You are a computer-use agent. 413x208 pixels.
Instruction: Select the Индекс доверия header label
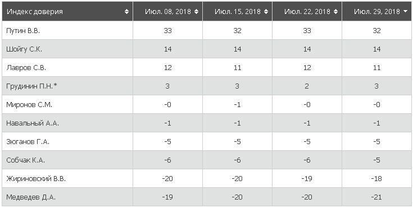click(x=35, y=12)
